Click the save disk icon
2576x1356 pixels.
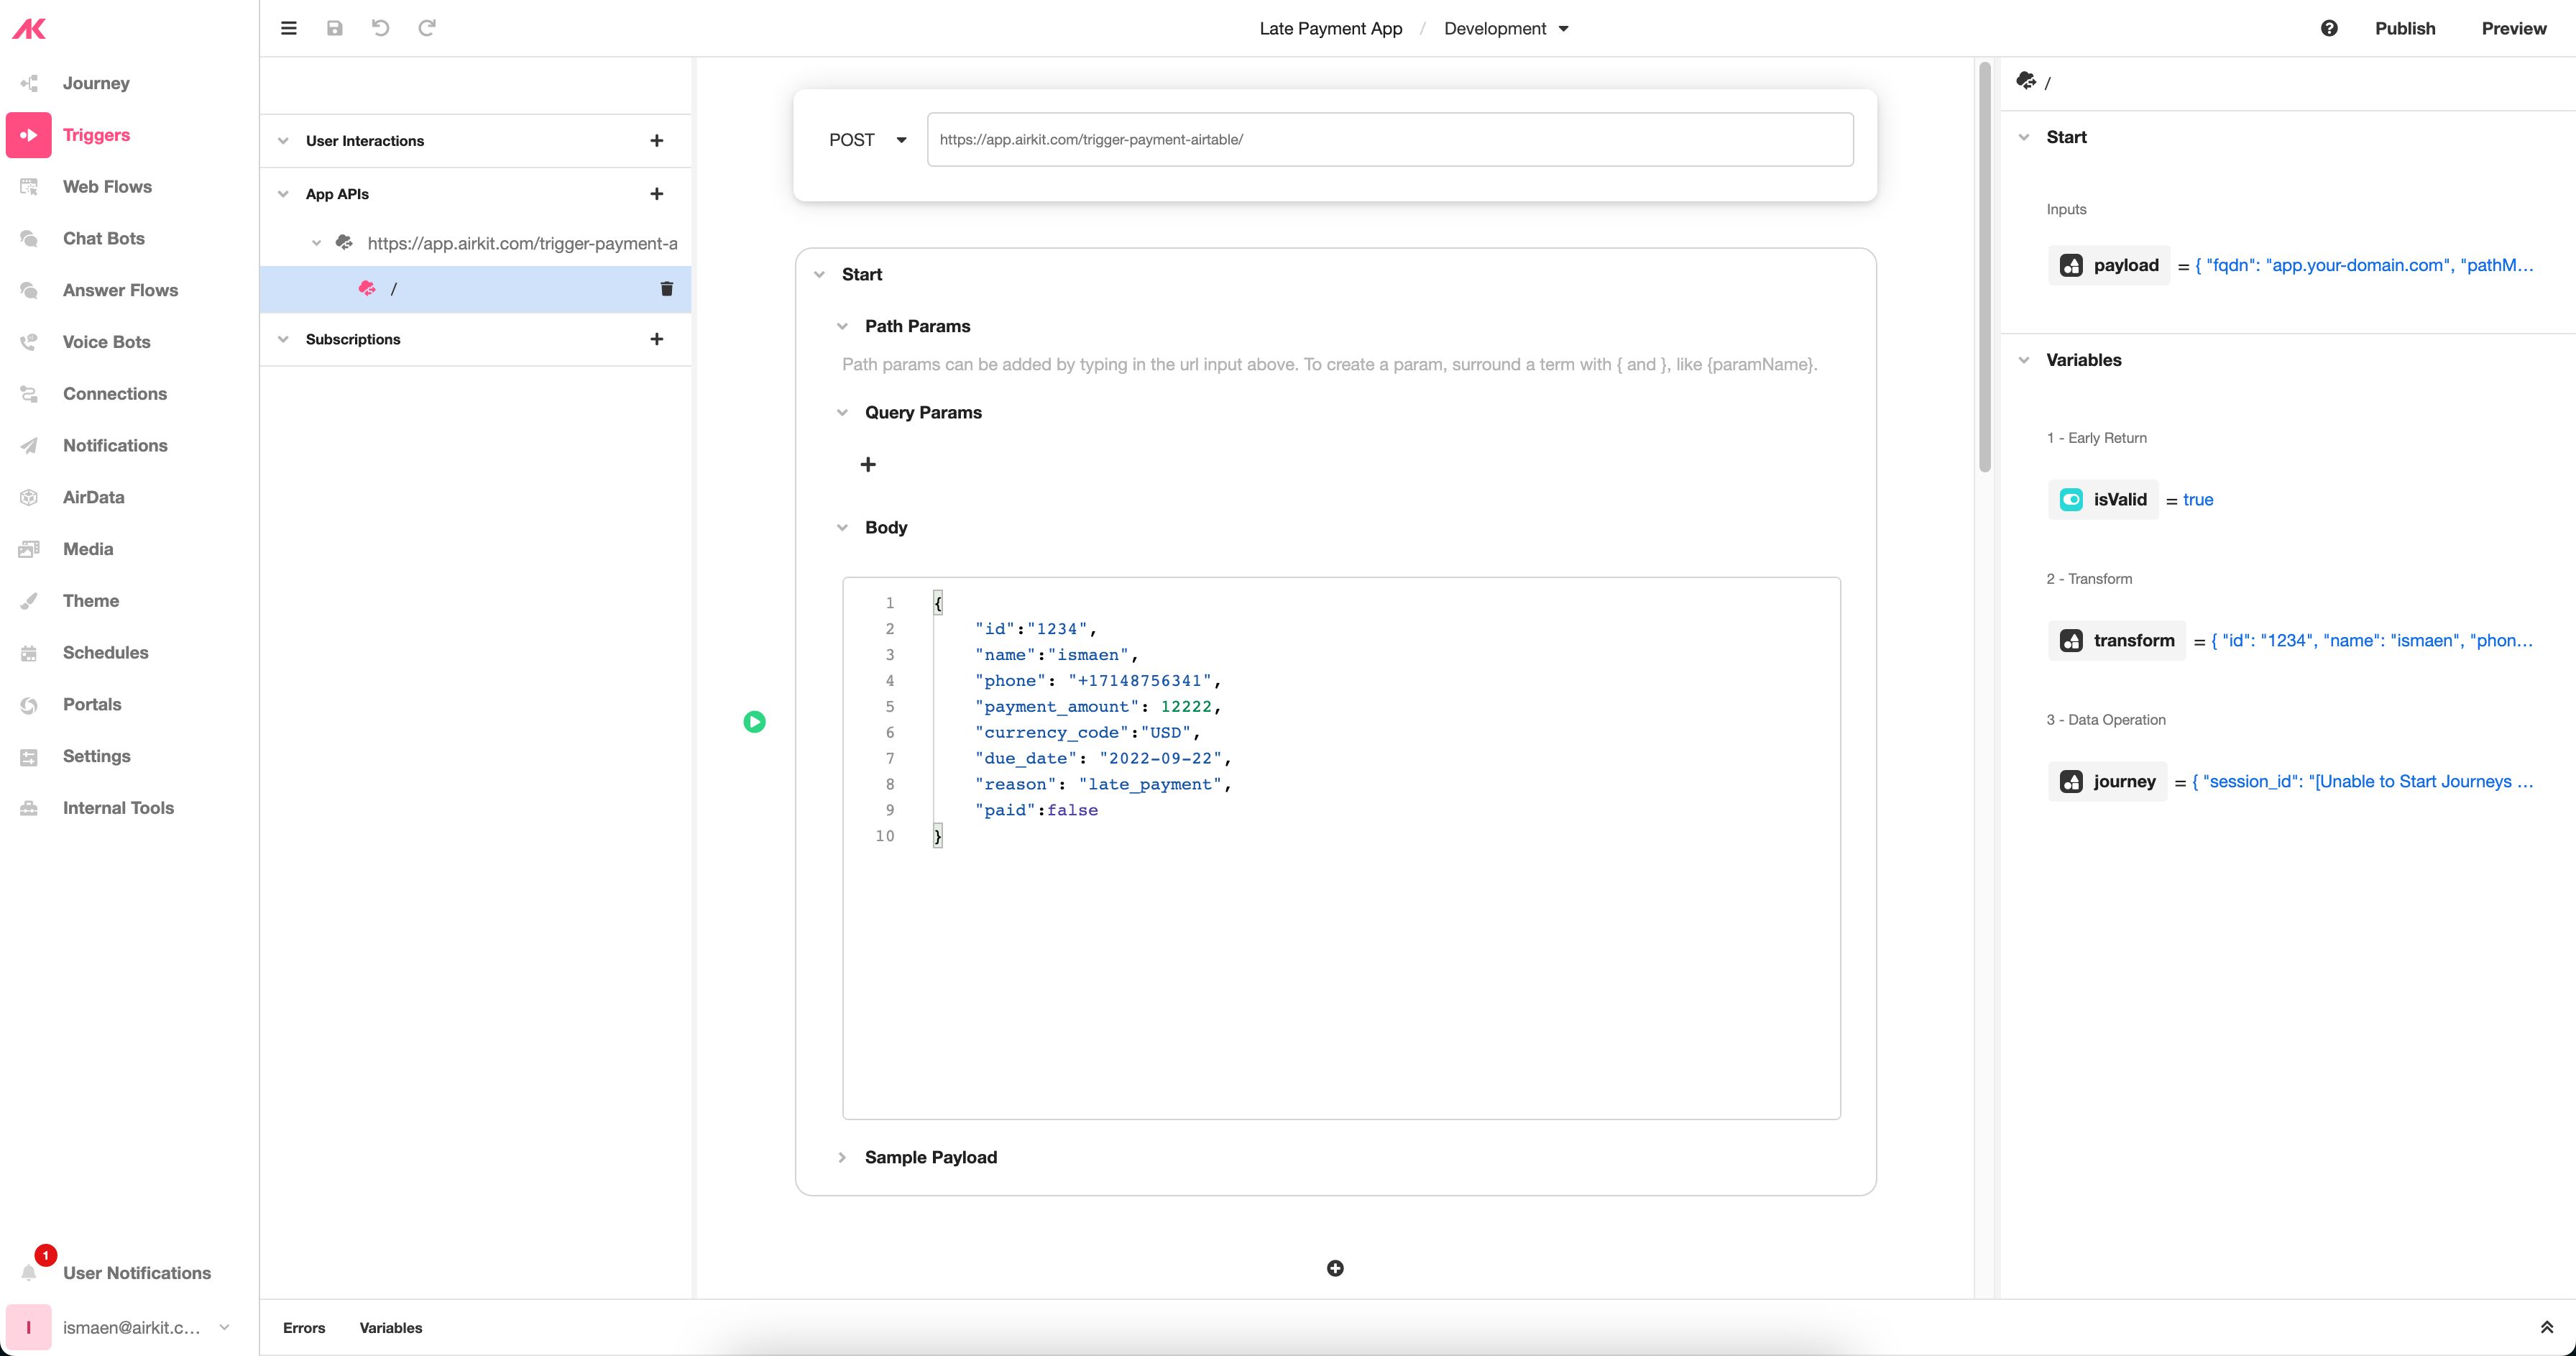(335, 28)
